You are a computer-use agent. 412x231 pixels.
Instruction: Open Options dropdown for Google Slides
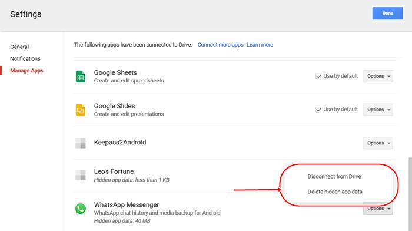pos(378,110)
